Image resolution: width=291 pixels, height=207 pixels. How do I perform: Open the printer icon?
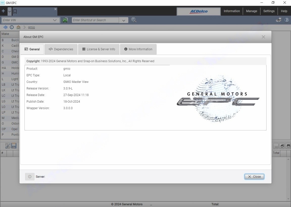pyautogui.click(x=278, y=20)
